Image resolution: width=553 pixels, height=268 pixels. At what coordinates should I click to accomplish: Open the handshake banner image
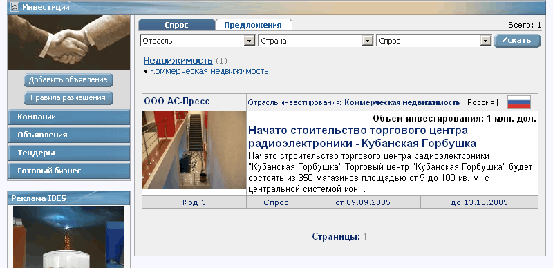coord(68,43)
